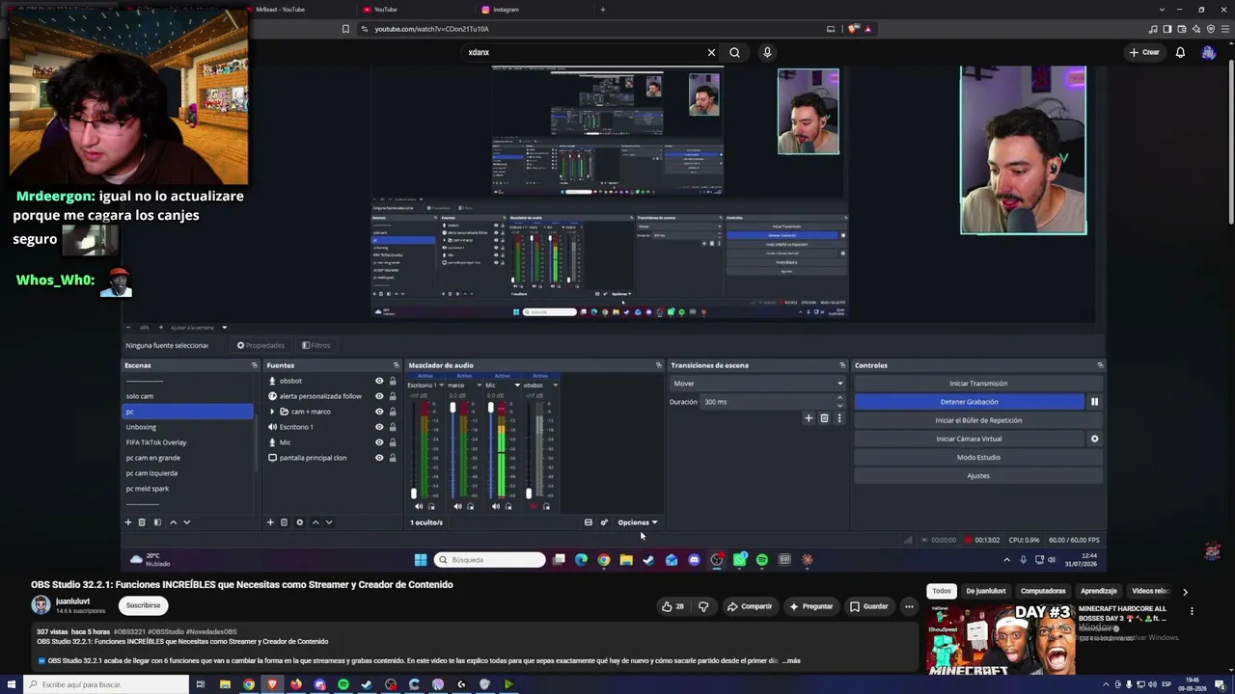Open source properties gear in Fuentes toolbar
This screenshot has height=694, width=1235.
(299, 522)
